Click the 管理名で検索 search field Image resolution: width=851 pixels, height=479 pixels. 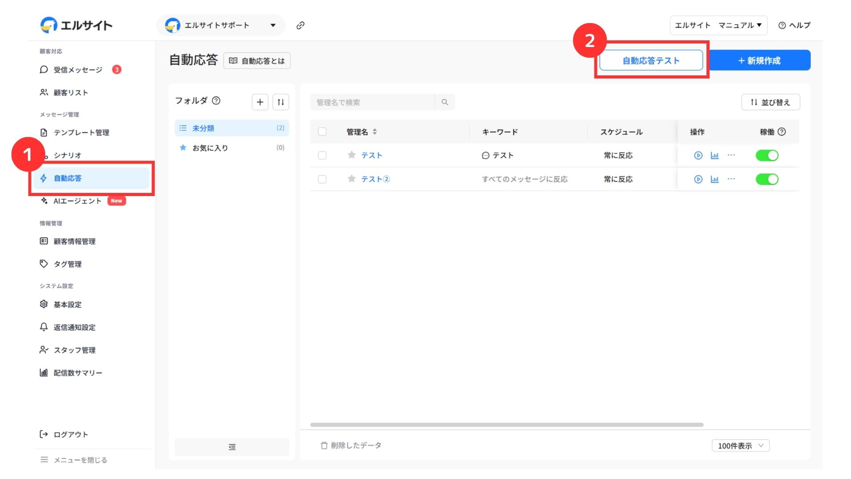tap(372, 102)
